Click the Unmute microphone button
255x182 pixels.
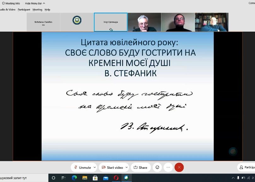coord(82,167)
